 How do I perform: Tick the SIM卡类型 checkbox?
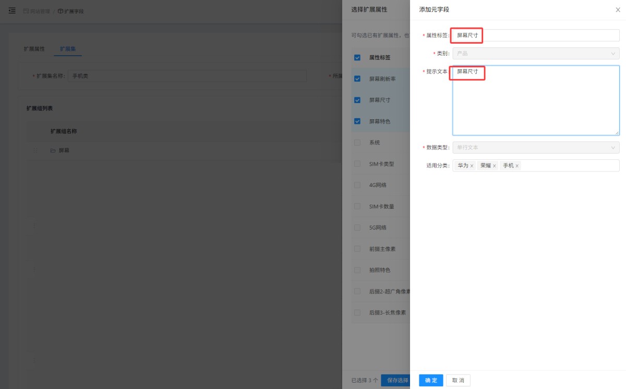[x=357, y=164]
